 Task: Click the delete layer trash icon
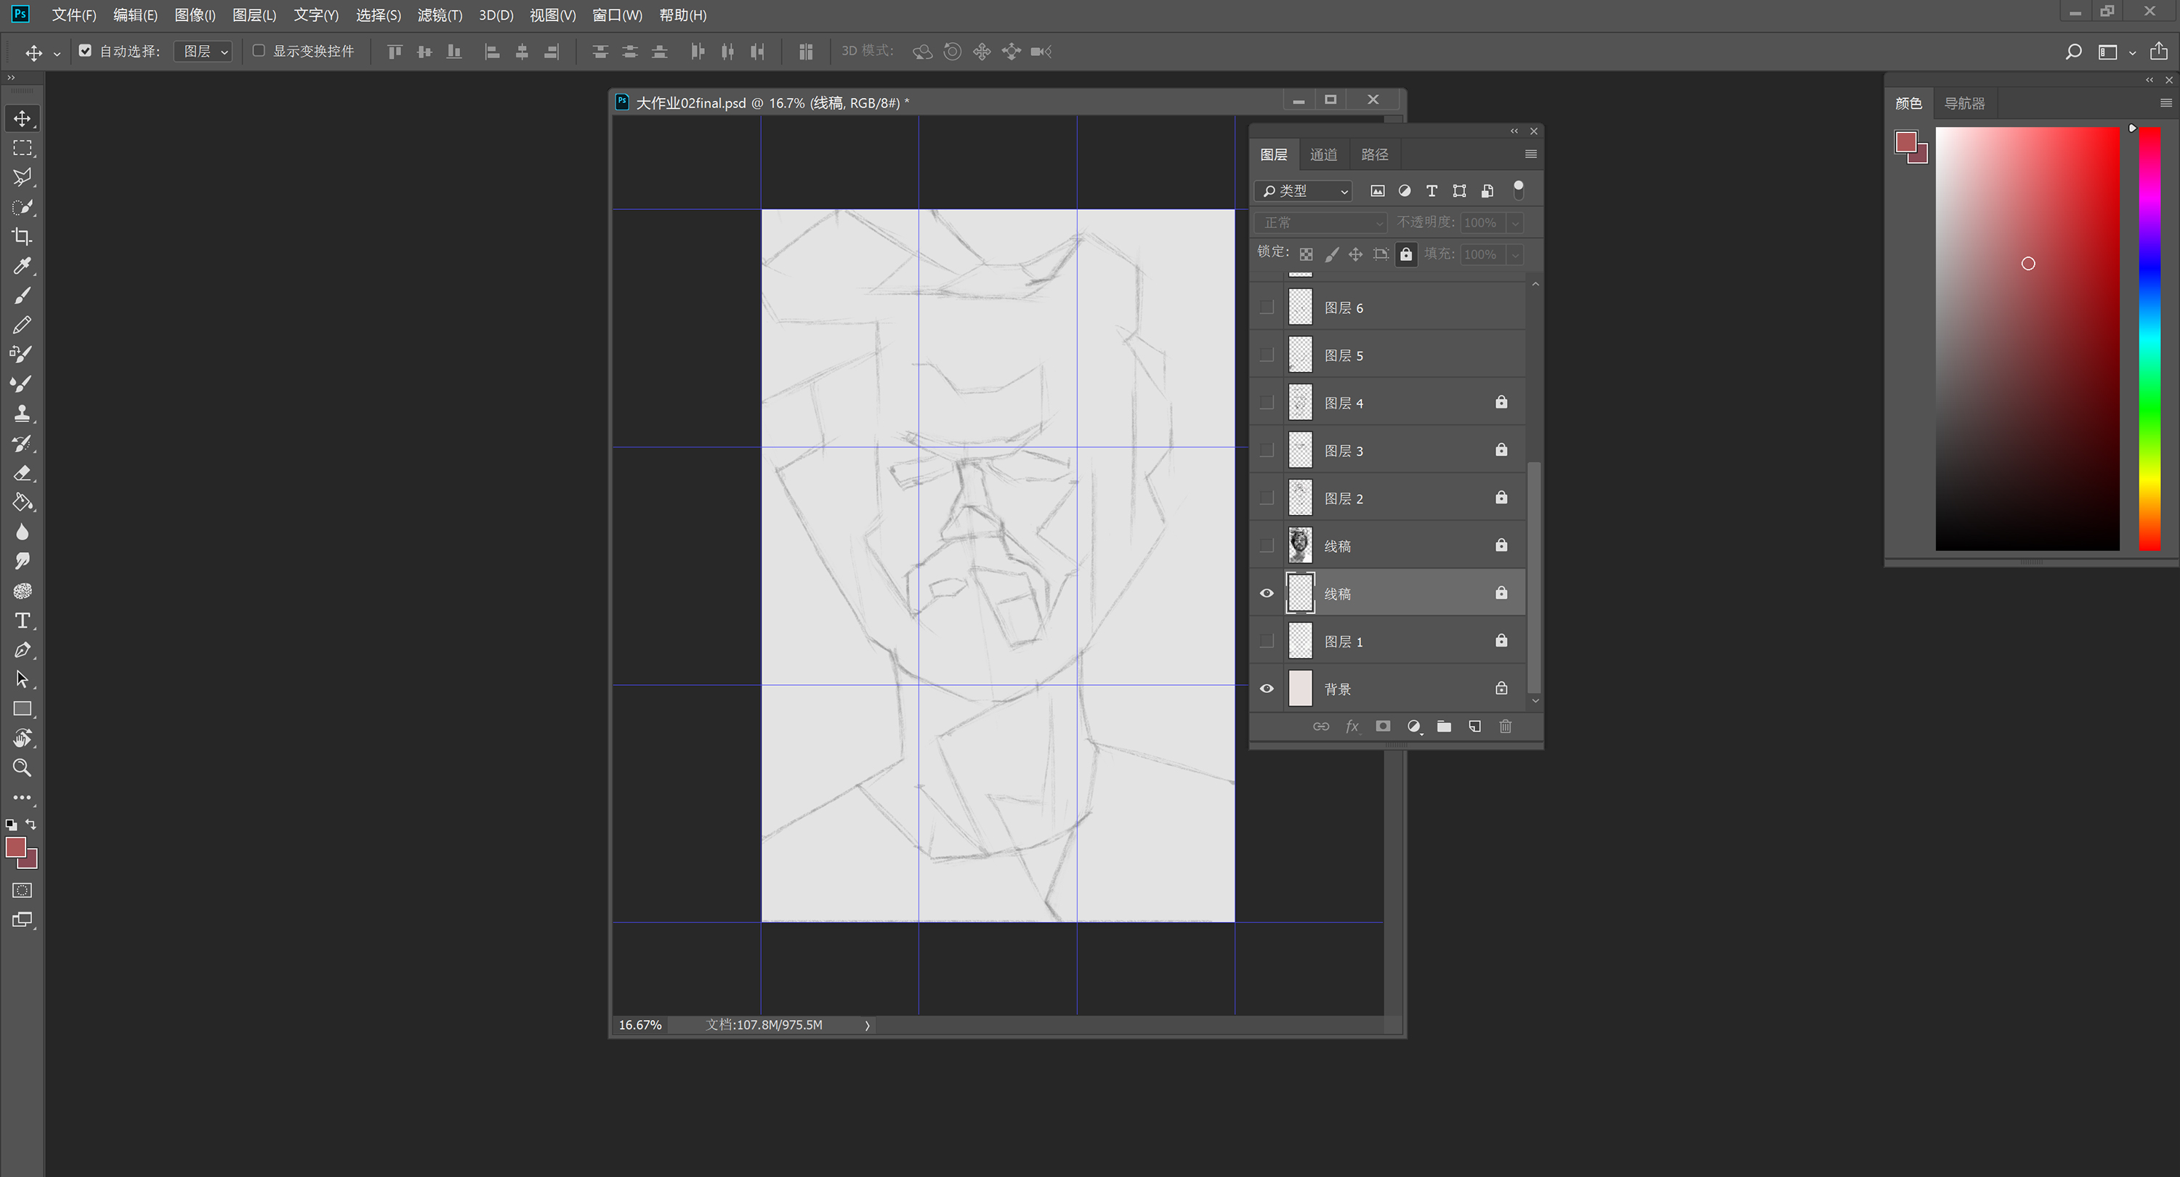tap(1506, 727)
